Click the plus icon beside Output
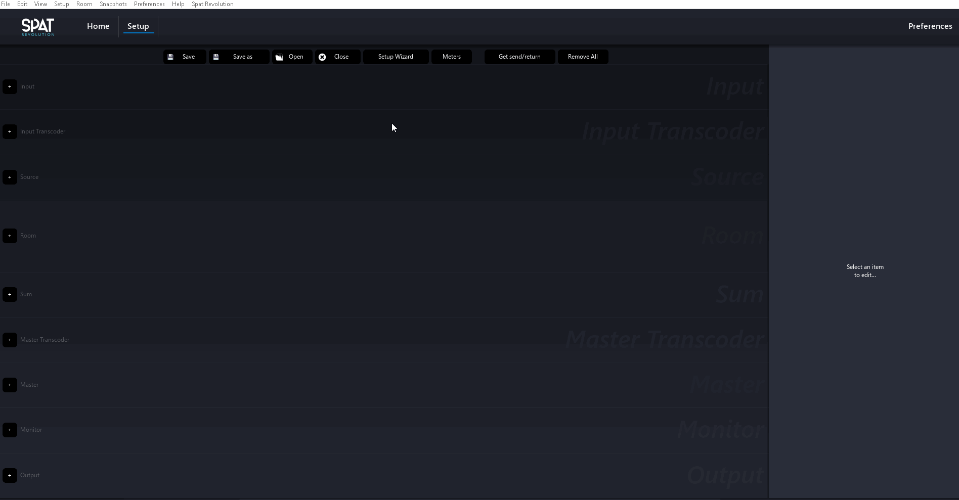Viewport: 959px width, 500px height. pyautogui.click(x=10, y=475)
